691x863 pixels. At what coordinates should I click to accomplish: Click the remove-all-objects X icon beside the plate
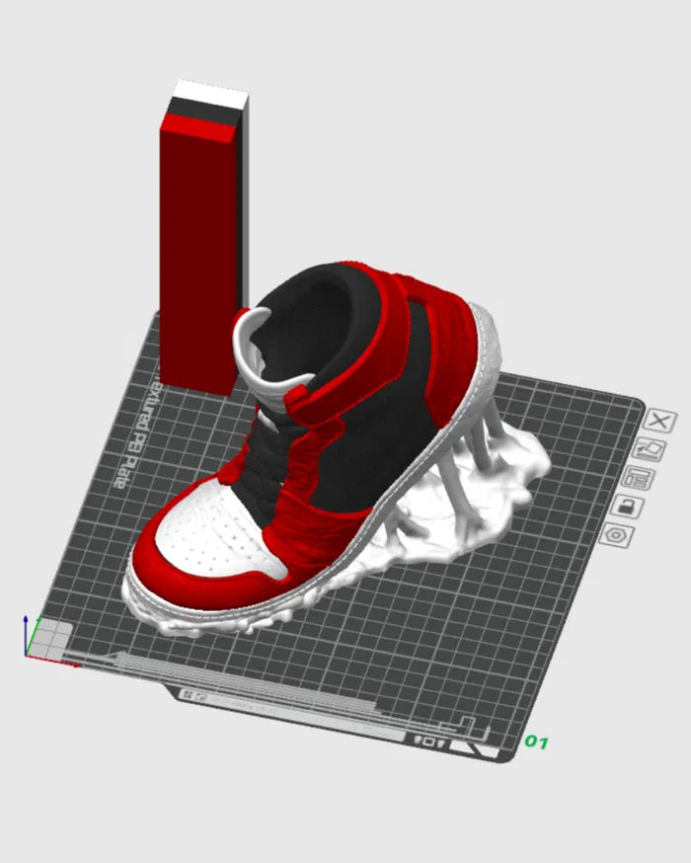[x=658, y=420]
